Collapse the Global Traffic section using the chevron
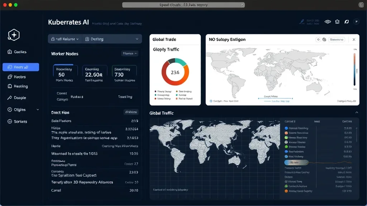The height and width of the screenshot is (206, 367). [x=357, y=113]
